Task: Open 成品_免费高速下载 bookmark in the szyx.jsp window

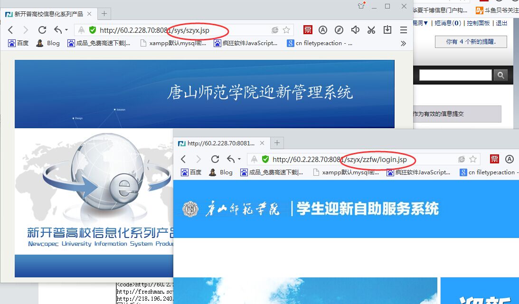Action: (99, 43)
